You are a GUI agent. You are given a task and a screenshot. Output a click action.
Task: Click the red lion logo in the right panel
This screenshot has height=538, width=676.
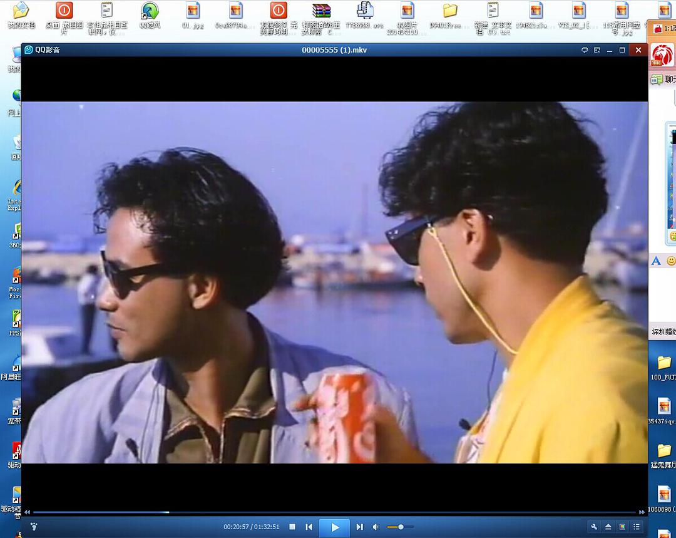click(662, 55)
